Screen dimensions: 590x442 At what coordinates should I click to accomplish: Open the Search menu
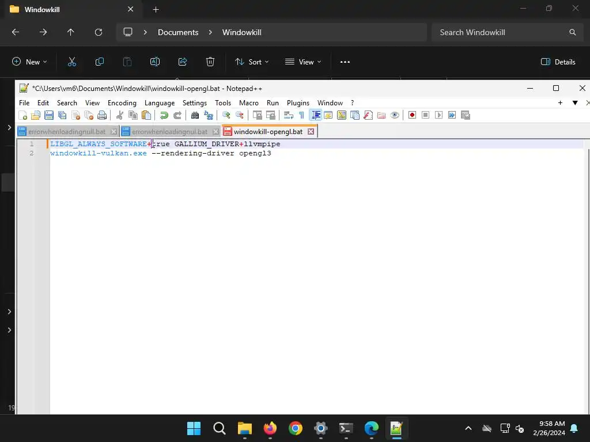67,103
